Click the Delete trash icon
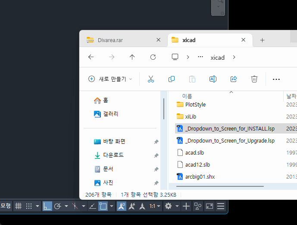The height and width of the screenshot is (225, 297). click(254, 79)
